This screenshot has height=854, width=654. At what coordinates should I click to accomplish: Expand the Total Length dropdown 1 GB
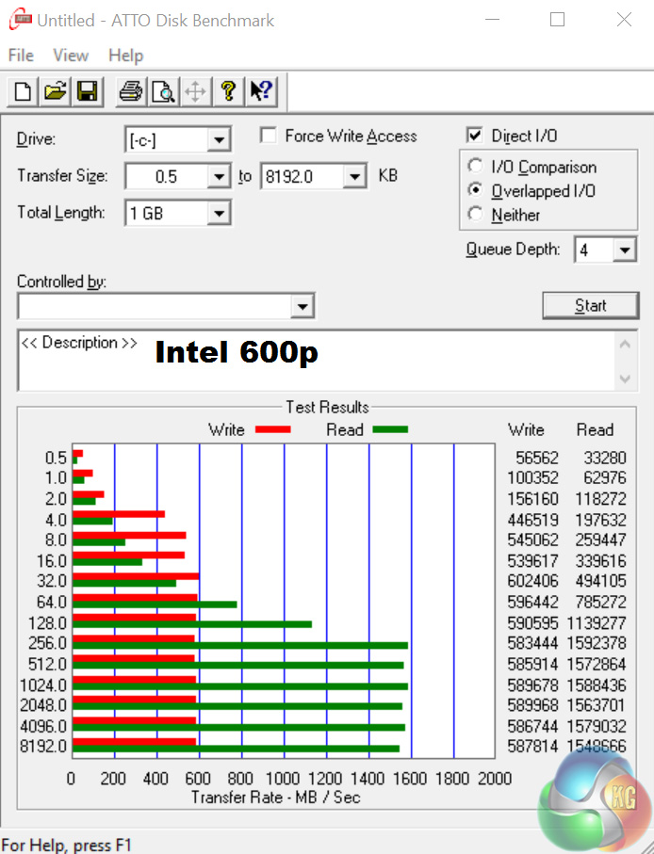coord(219,213)
